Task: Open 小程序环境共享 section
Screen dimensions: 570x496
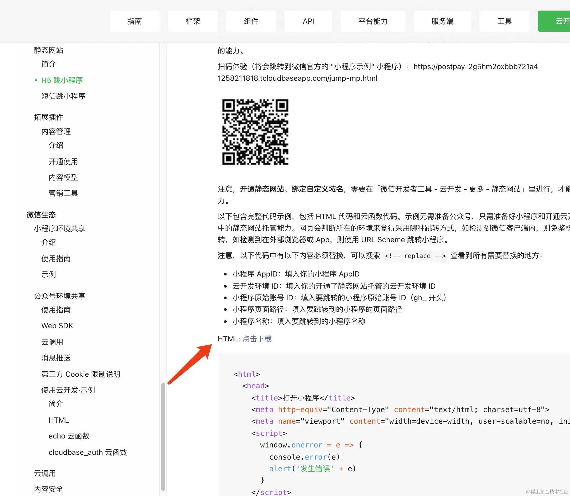Action: [60, 228]
